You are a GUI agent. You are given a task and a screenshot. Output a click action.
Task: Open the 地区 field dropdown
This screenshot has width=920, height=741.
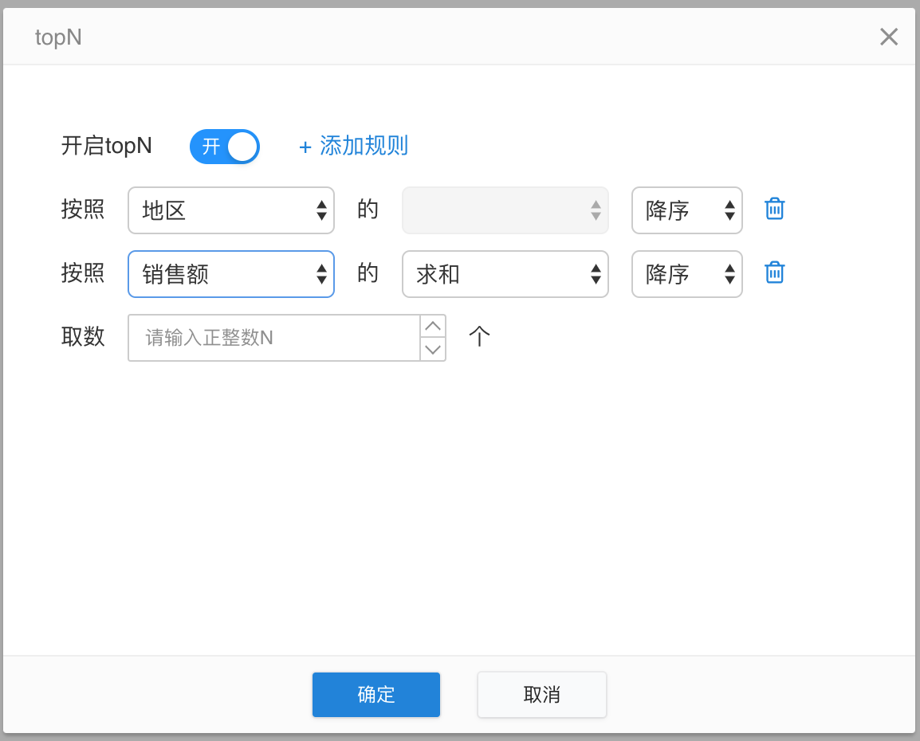coord(231,210)
